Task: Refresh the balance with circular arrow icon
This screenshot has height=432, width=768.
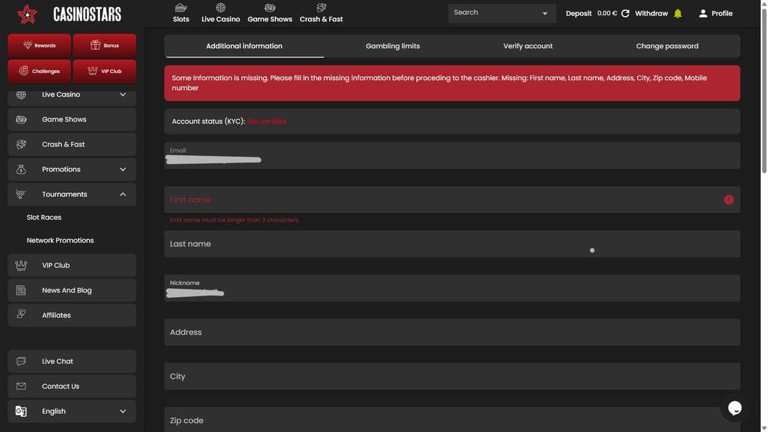Action: click(625, 13)
